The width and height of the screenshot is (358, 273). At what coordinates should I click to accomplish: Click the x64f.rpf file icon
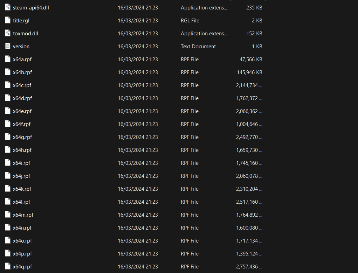8,124
